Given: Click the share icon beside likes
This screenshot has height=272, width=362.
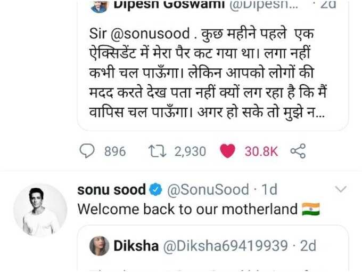Looking at the screenshot, I should tap(298, 151).
